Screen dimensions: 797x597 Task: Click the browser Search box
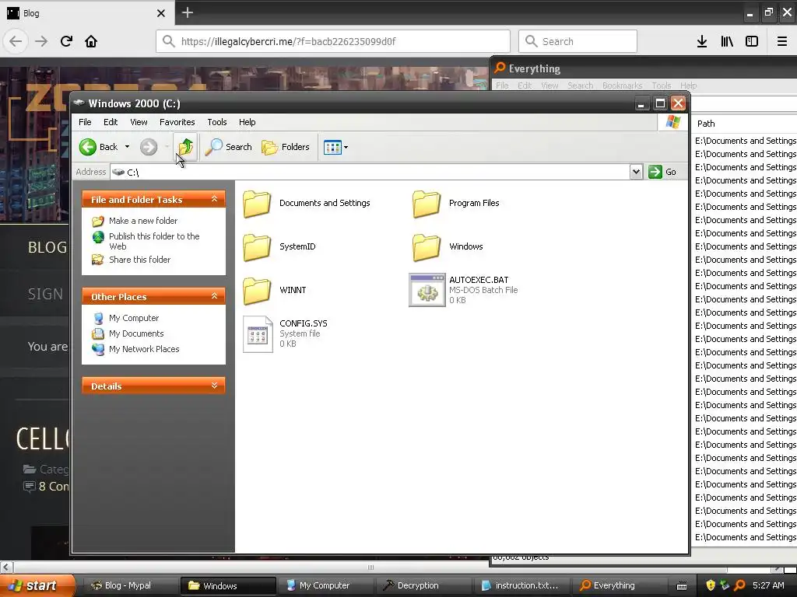[x=578, y=41]
